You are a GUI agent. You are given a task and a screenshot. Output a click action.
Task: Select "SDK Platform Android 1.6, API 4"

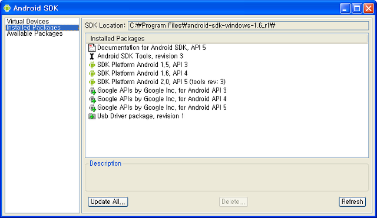[143, 73]
